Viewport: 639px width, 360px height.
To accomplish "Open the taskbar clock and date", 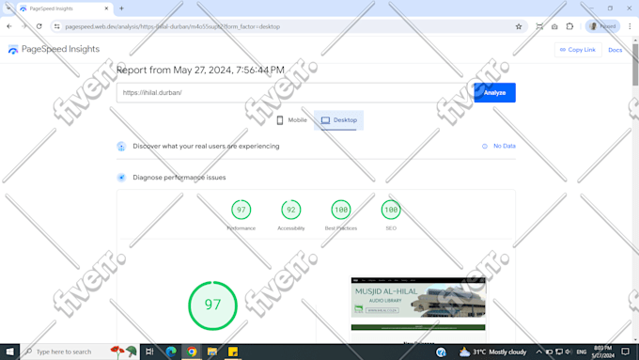I will click(x=602, y=352).
